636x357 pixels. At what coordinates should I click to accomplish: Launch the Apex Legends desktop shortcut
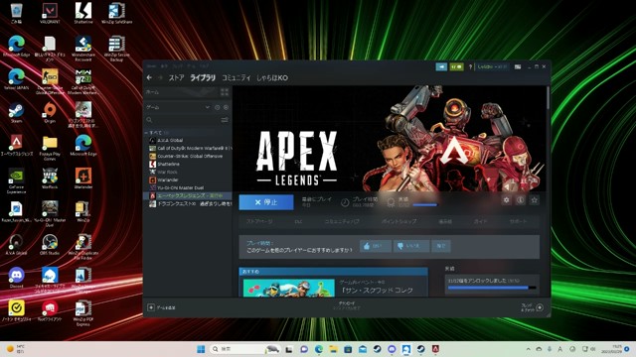[16, 146]
